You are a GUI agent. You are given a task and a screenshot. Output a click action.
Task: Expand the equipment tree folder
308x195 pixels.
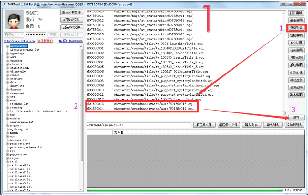[x=7, y=93]
